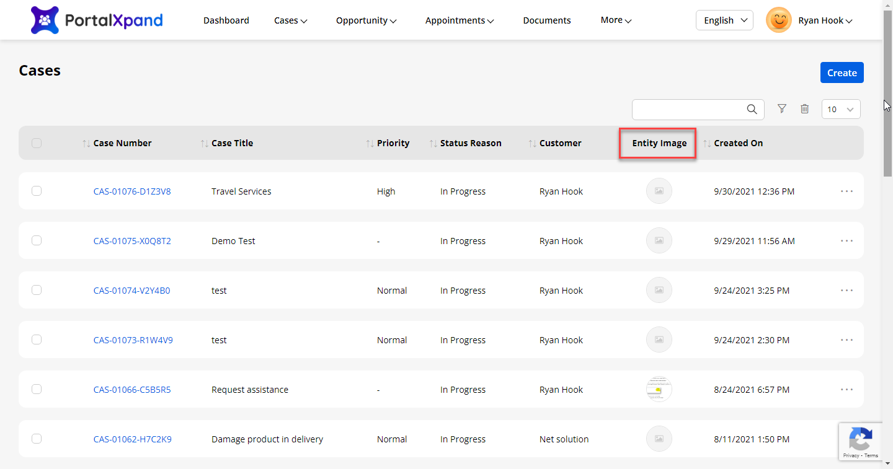Toggle the select-all checkbox in header
The width and height of the screenshot is (893, 469).
coord(37,143)
